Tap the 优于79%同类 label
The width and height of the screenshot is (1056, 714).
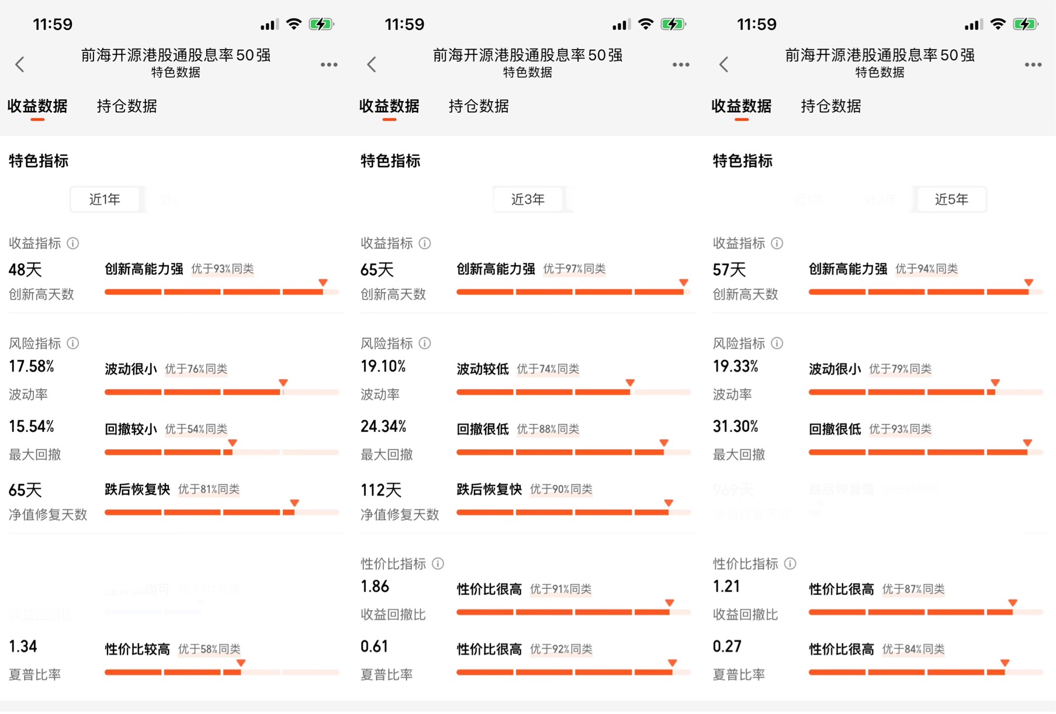coord(901,369)
